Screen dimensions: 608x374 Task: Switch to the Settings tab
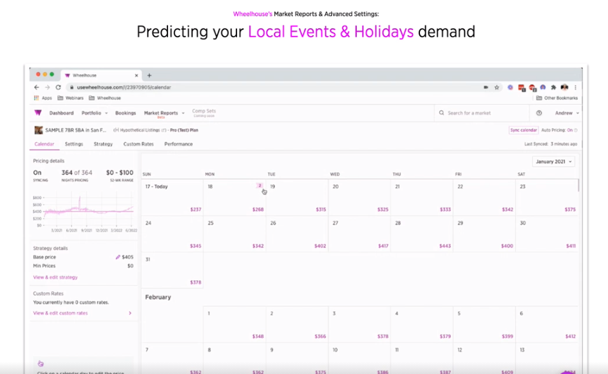pos(73,144)
